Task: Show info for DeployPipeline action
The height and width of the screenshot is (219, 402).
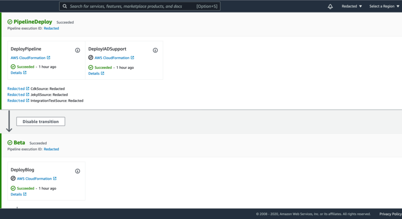Action: [77, 50]
